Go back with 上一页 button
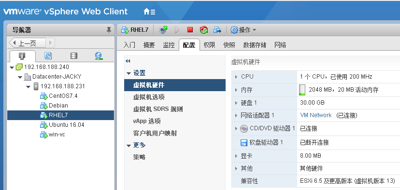 (27, 43)
